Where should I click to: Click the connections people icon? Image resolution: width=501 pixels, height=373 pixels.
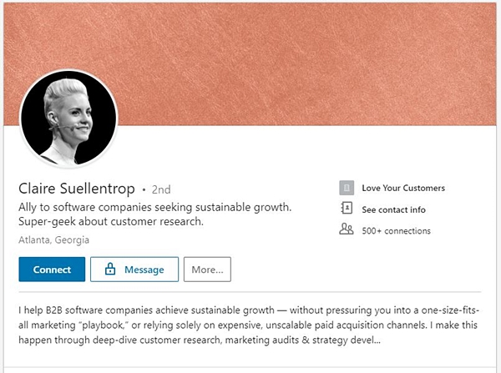click(x=347, y=229)
